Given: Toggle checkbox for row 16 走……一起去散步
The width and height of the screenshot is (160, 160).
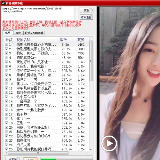Looking at the screenshot, I should 7,110.
